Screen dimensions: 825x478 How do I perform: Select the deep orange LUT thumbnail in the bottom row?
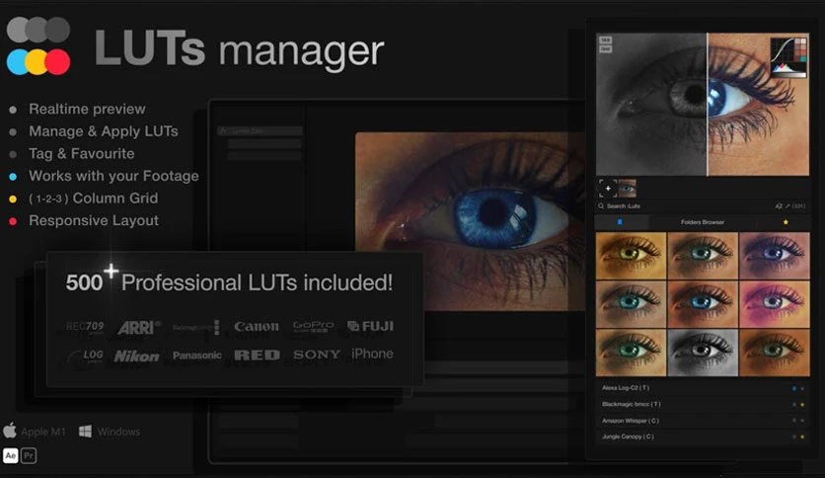[x=775, y=353]
